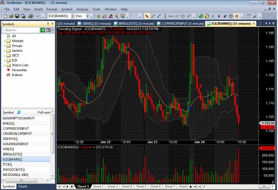Click the horizontal lines layers icon
Viewport: 278px width, 190px height.
point(249,16)
